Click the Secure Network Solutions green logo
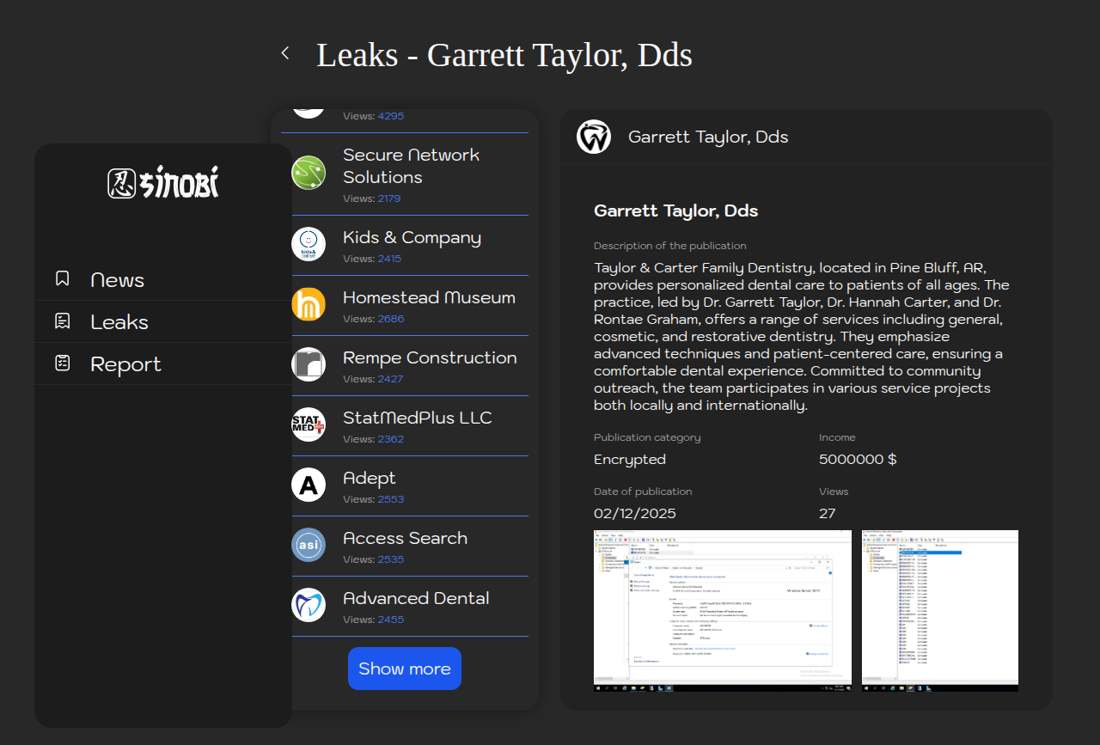1100x745 pixels. click(309, 173)
